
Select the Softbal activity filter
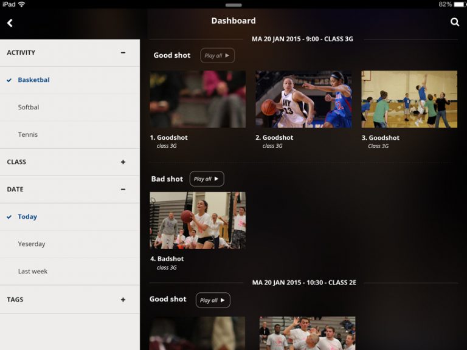(x=29, y=108)
